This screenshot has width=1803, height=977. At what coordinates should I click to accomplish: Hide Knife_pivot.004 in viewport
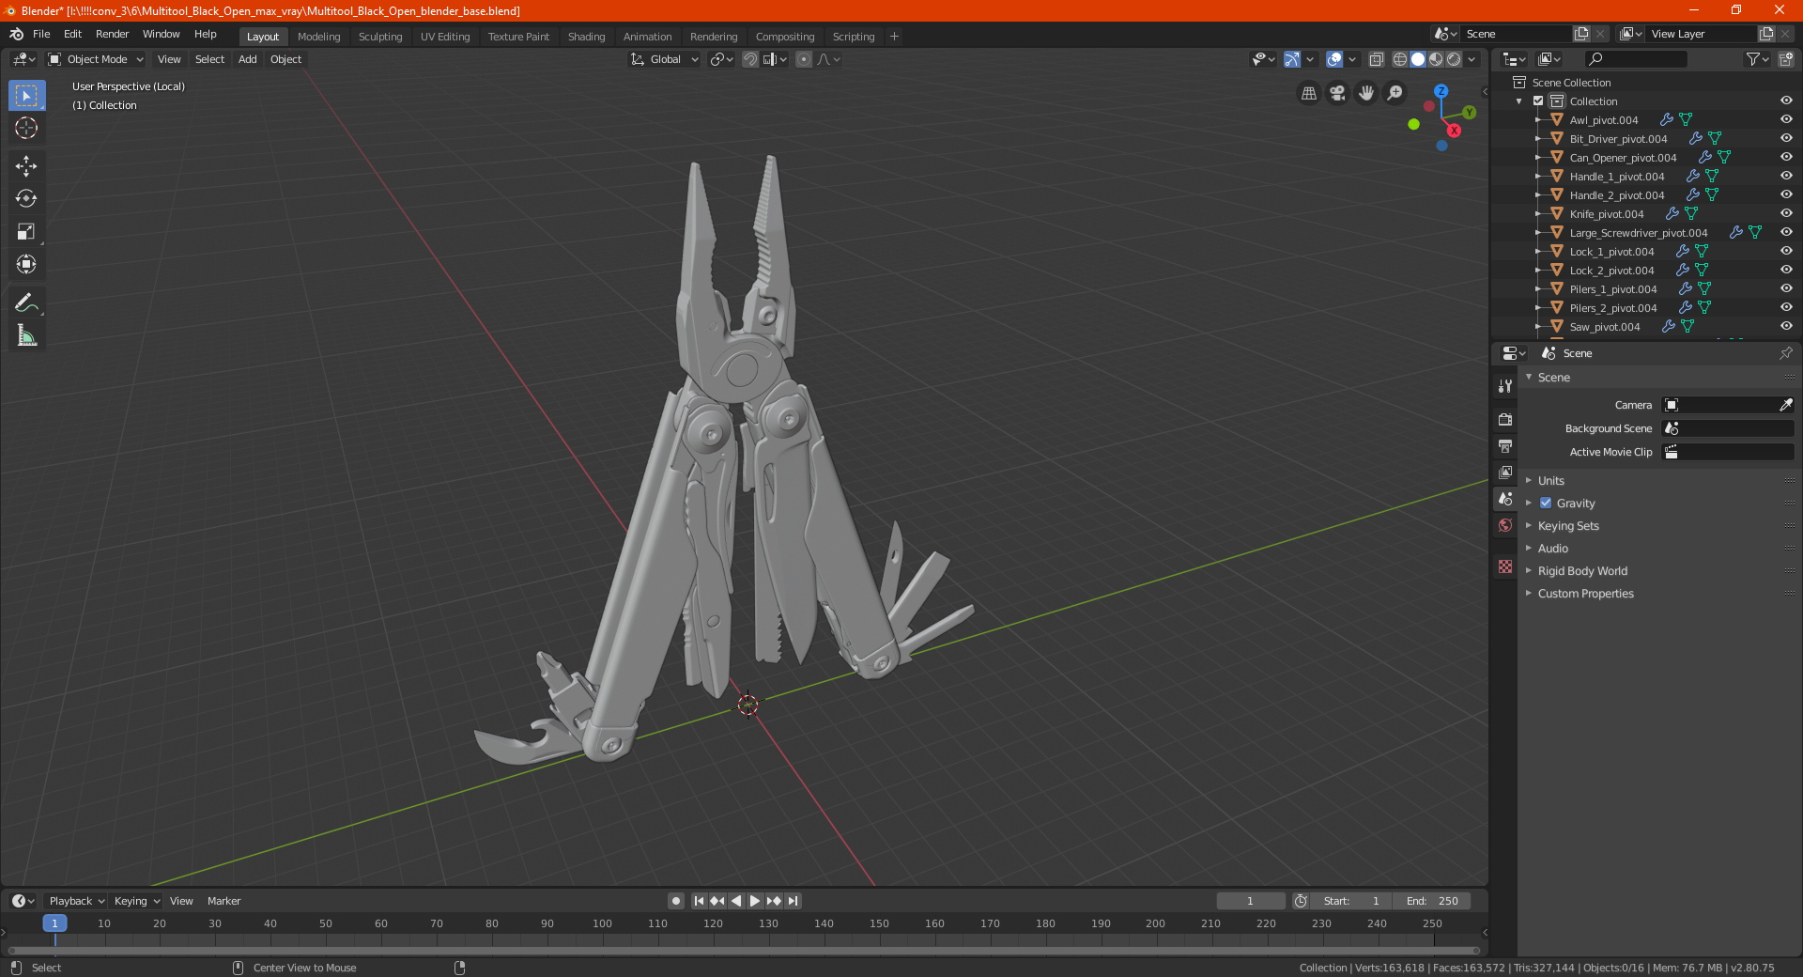[x=1786, y=213]
